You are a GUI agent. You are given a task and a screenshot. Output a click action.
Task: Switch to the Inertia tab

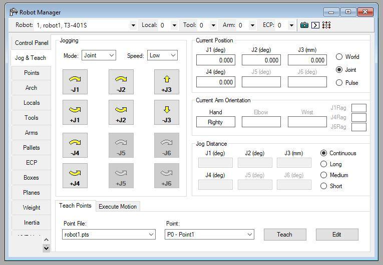(31, 223)
